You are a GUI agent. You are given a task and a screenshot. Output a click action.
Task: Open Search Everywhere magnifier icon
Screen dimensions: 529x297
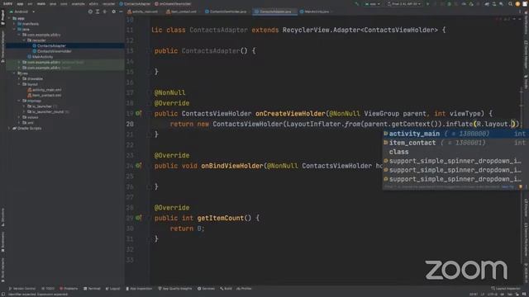click(x=510, y=4)
